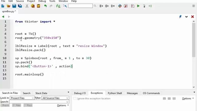
Task: Open the Help menu
Action: 74,1
